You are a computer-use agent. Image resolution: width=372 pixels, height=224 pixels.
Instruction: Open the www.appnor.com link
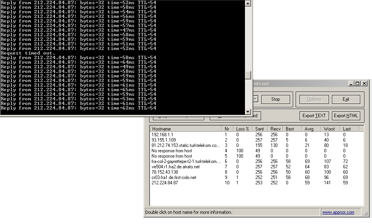(x=338, y=212)
